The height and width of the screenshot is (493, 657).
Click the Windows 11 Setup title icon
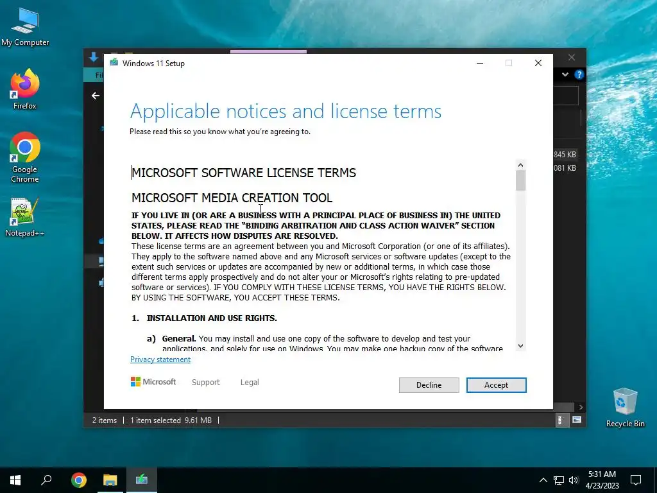114,63
